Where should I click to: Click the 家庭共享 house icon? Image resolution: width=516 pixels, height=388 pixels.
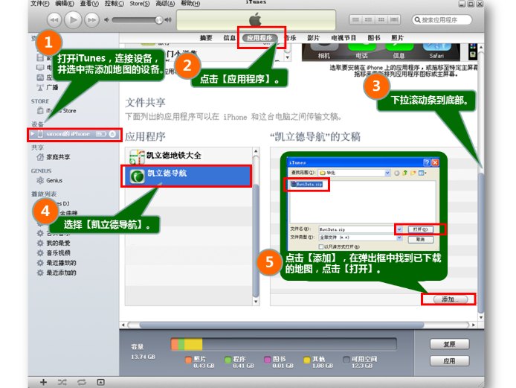click(40, 157)
